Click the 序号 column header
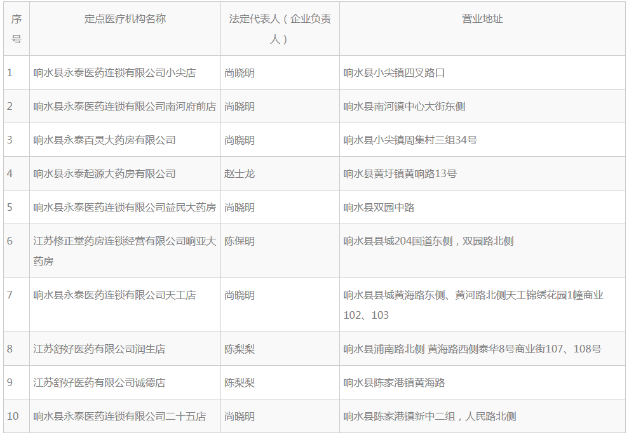Screen dimensions: 629x435 [17, 29]
